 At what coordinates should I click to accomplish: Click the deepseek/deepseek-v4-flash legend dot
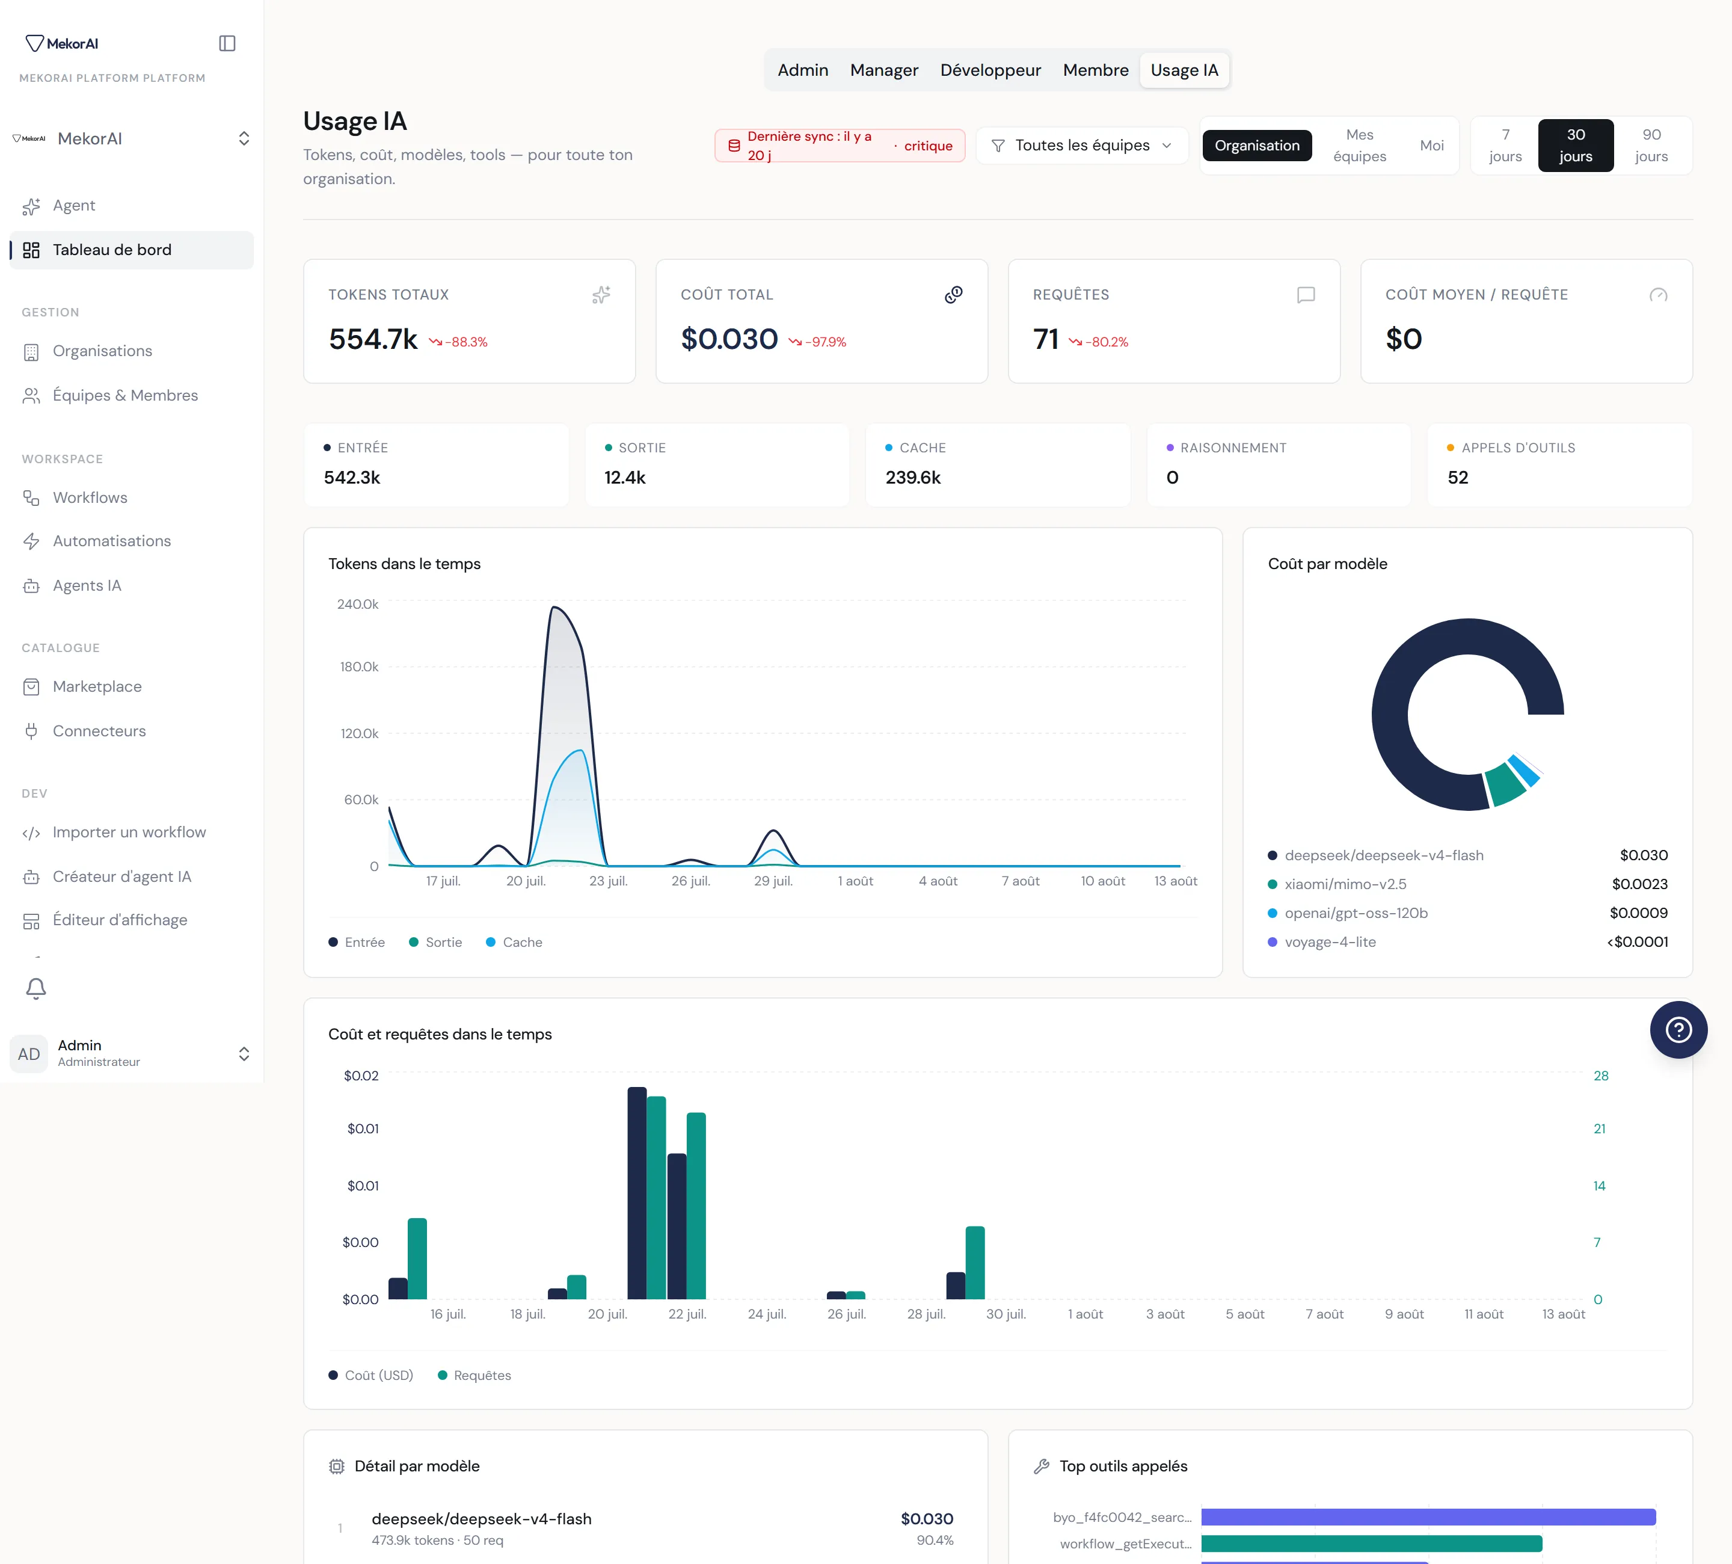pyautogui.click(x=1273, y=856)
